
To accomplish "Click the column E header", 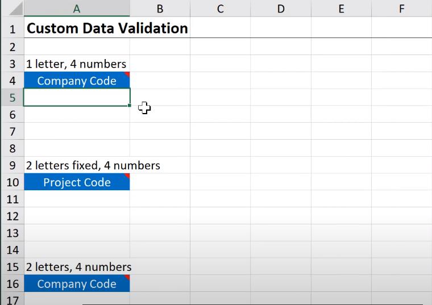I will [340, 9].
